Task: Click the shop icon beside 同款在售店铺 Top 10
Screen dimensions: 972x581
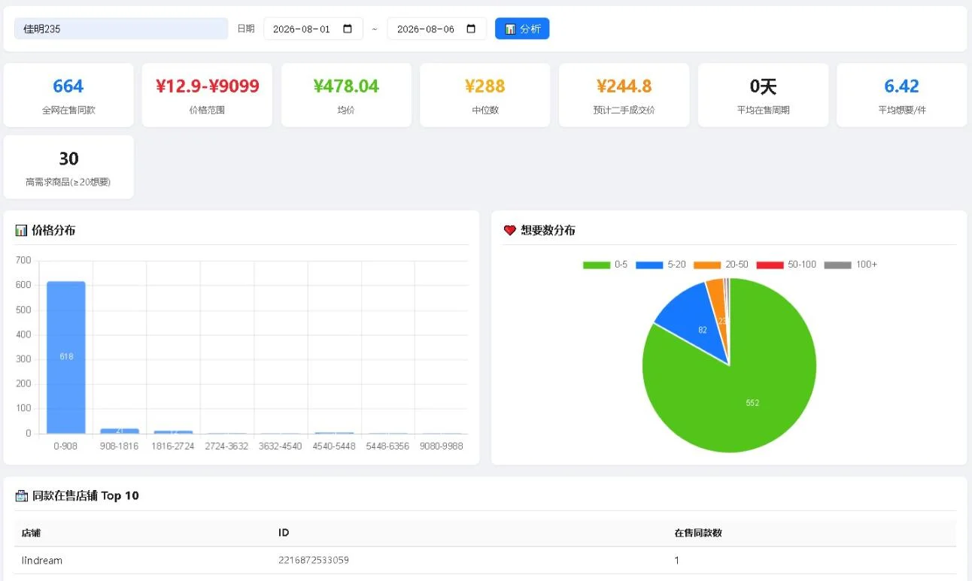Action: point(22,496)
